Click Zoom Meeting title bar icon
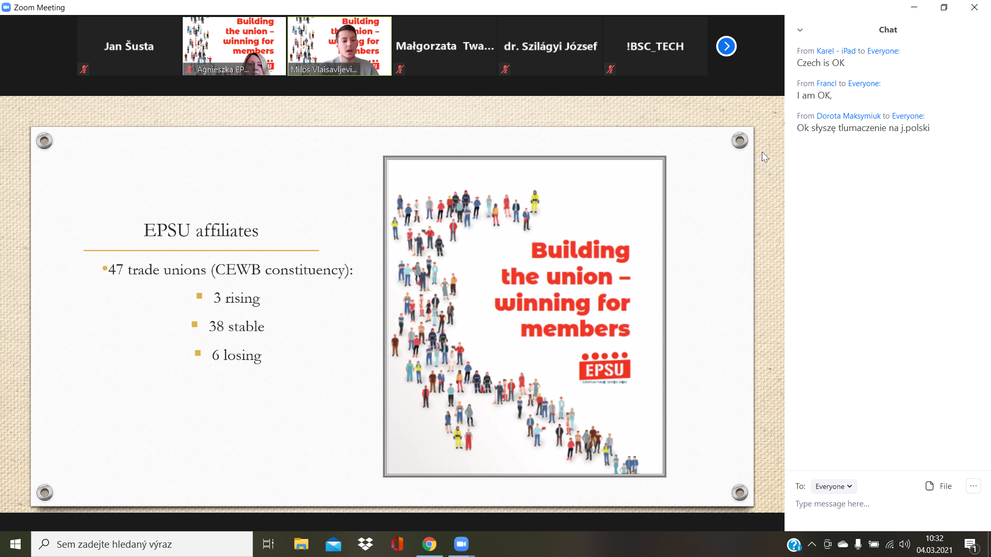This screenshot has height=557, width=991. 6,7
